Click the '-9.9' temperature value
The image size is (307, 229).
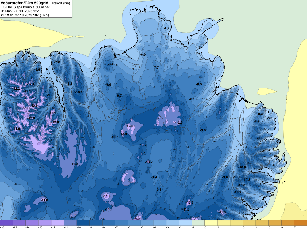tap(50, 95)
